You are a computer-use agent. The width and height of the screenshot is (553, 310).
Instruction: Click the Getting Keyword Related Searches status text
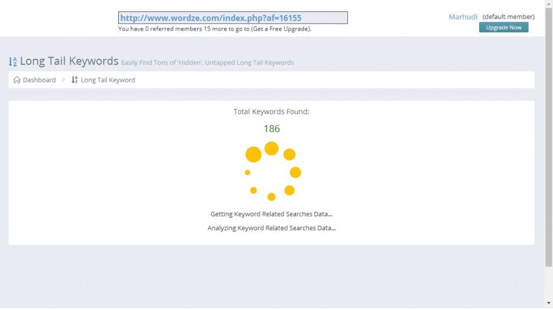[x=271, y=214]
